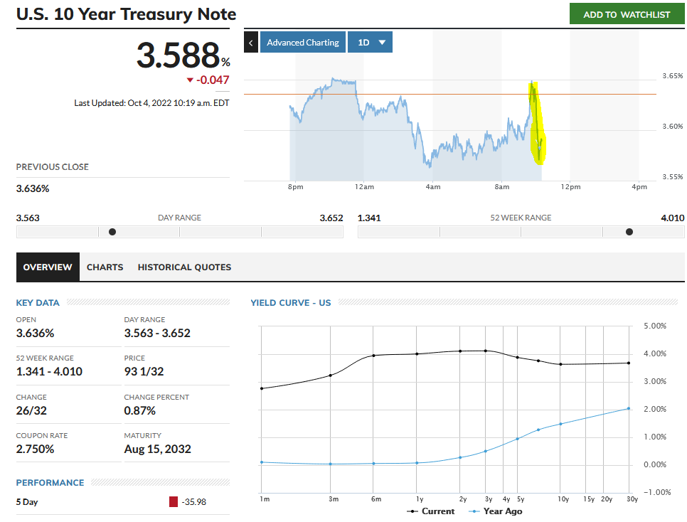Click the Key Data heading
687x522 pixels.
[38, 303]
